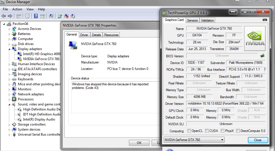Click the Uninstall device toolbar icon with red X
The width and height of the screenshot is (275, 151).
[66, 16]
